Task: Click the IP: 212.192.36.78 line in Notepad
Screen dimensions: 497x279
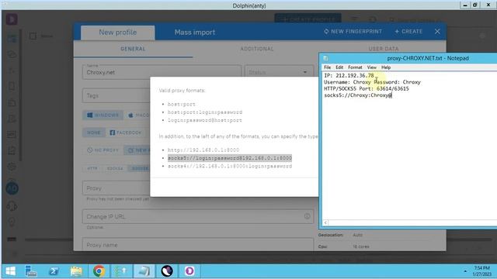Action: pyautogui.click(x=349, y=76)
